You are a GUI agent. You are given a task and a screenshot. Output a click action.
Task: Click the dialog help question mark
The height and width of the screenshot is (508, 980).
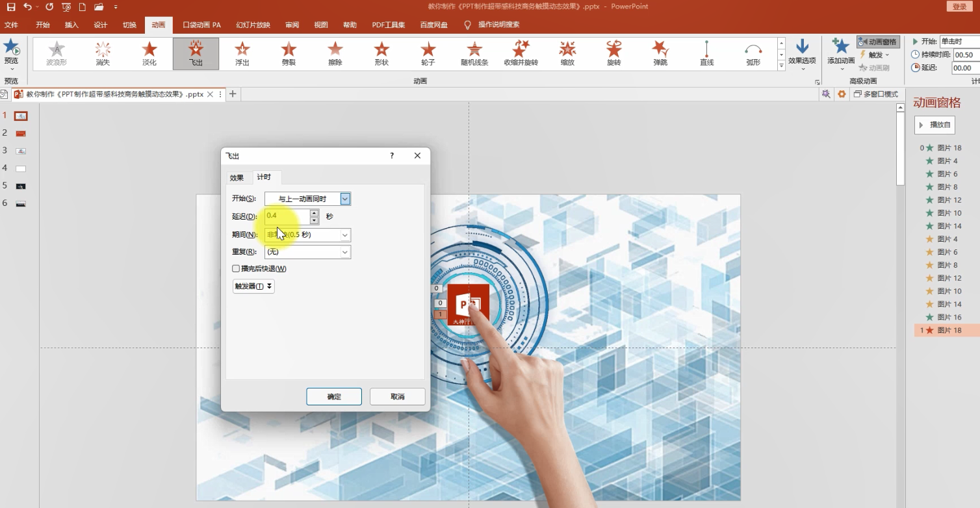click(392, 156)
